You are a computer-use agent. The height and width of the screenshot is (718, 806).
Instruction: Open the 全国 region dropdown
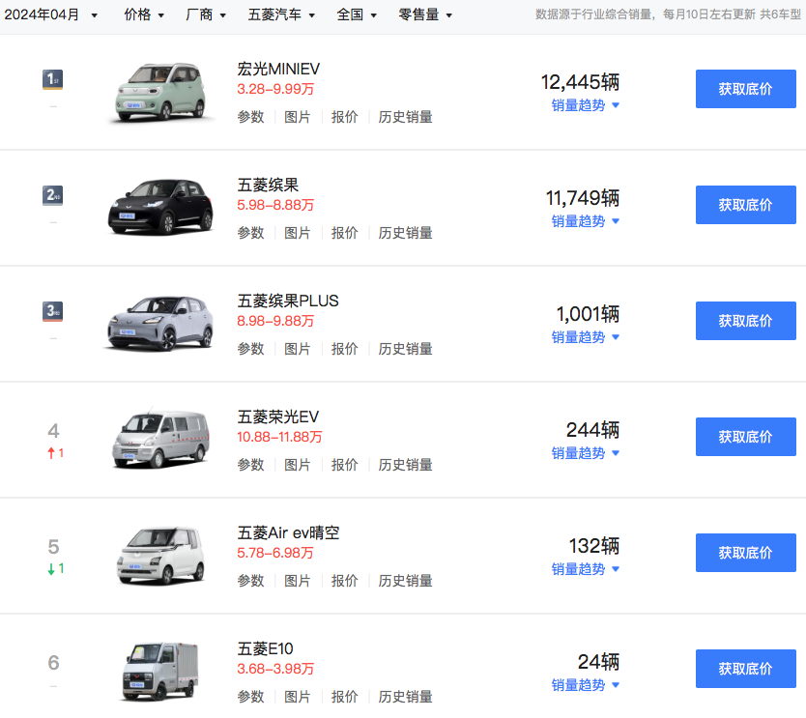click(x=357, y=14)
